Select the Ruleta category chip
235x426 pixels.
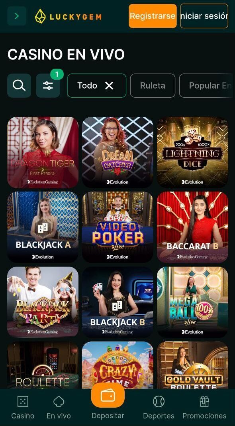pyautogui.click(x=153, y=86)
